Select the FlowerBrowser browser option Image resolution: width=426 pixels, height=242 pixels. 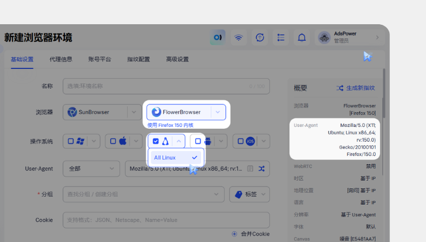pos(179,112)
